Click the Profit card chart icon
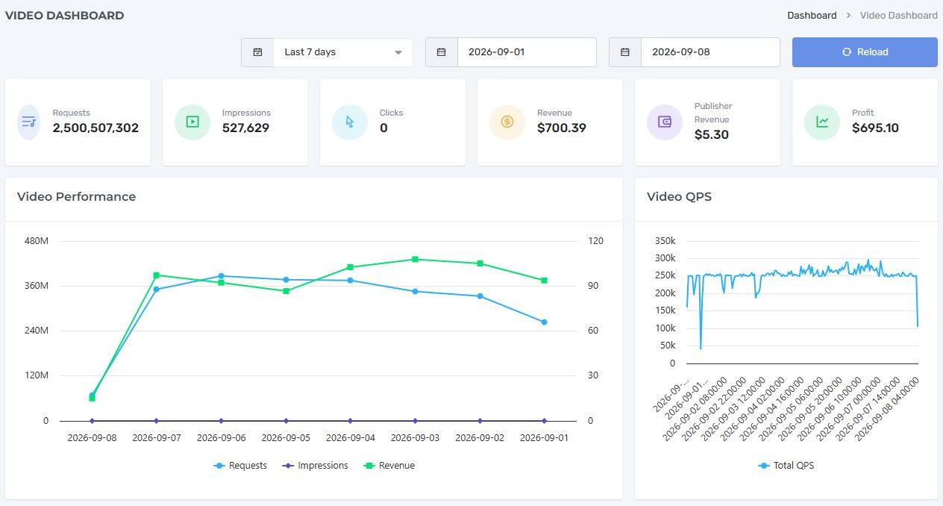The width and height of the screenshot is (943, 506). (x=822, y=122)
